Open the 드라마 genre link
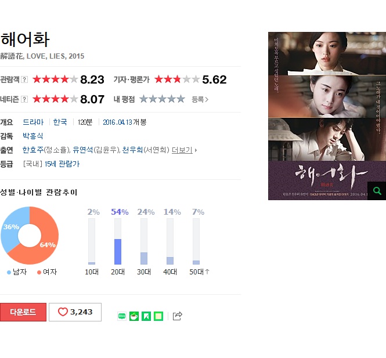 click(33, 122)
